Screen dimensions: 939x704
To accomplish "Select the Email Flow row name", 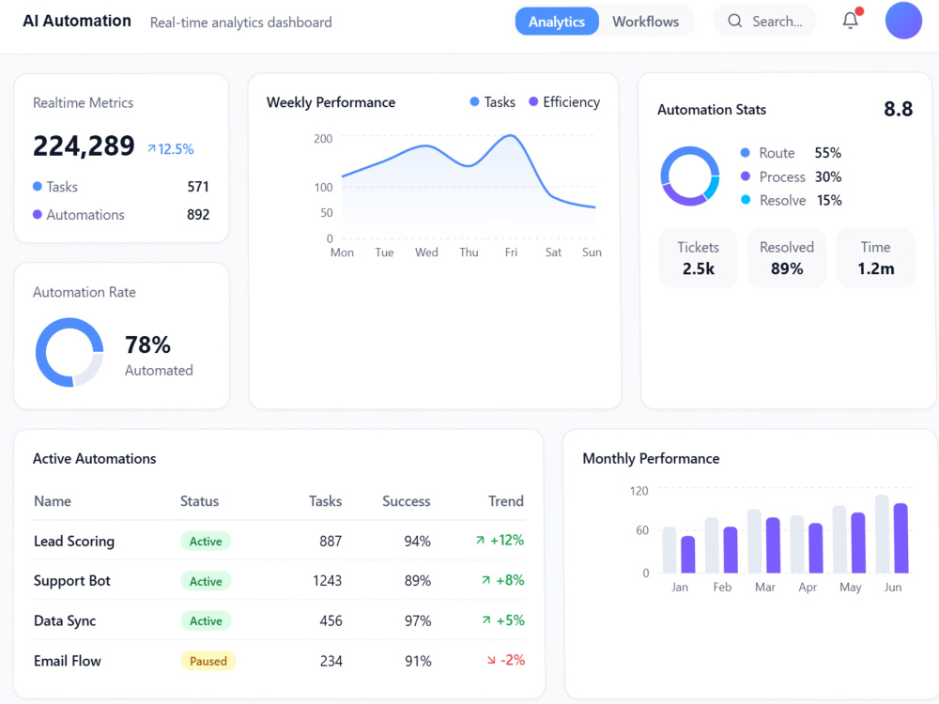I will tap(67, 661).
